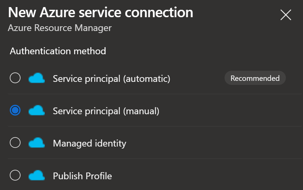Click the Managed identity label text

90,143
